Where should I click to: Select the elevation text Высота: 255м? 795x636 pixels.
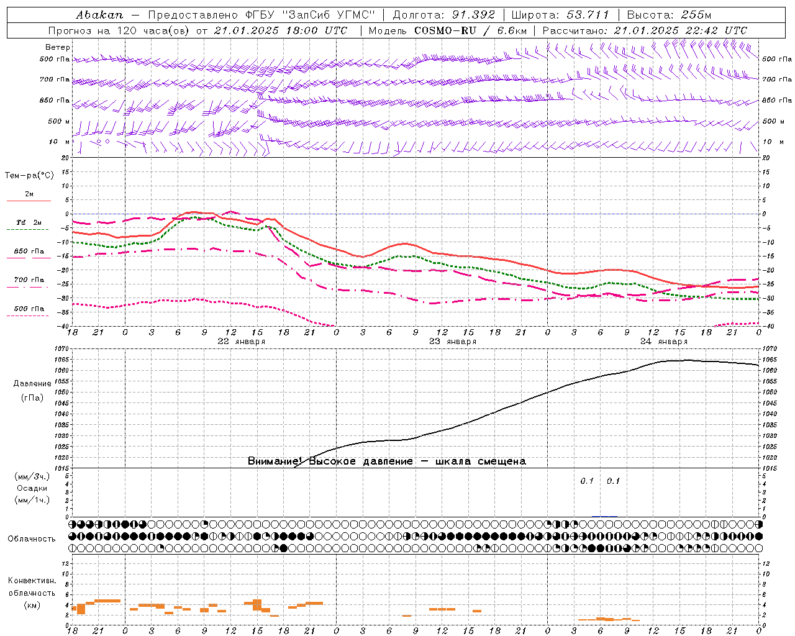[669, 15]
